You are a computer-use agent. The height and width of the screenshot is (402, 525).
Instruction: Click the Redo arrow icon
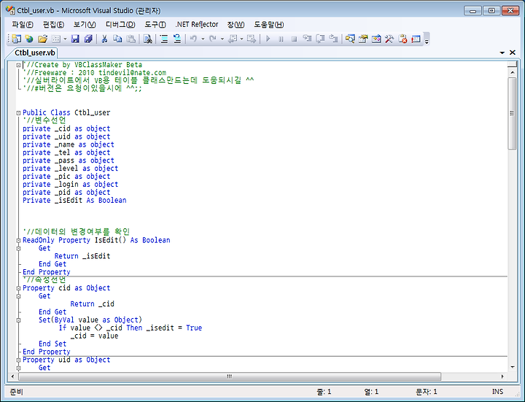coord(213,39)
